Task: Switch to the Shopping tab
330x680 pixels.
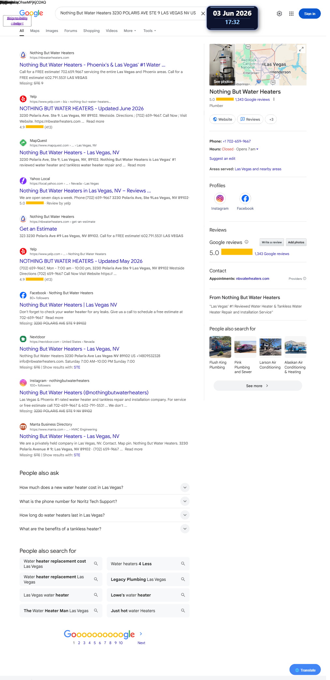Action: pos(91,31)
